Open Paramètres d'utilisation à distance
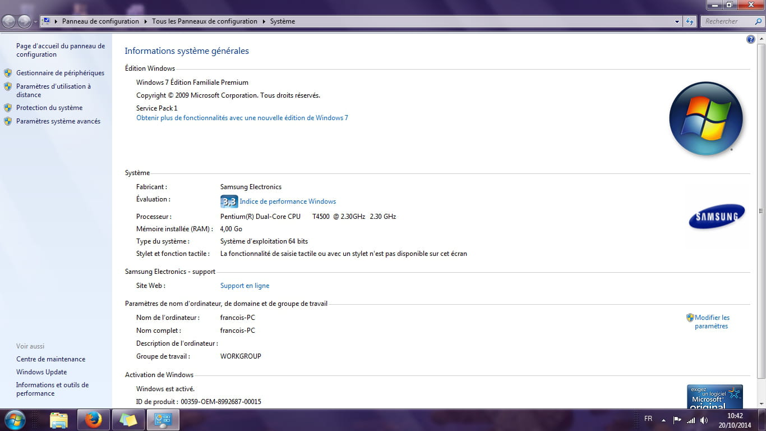This screenshot has width=766, height=431. pyautogui.click(x=53, y=90)
